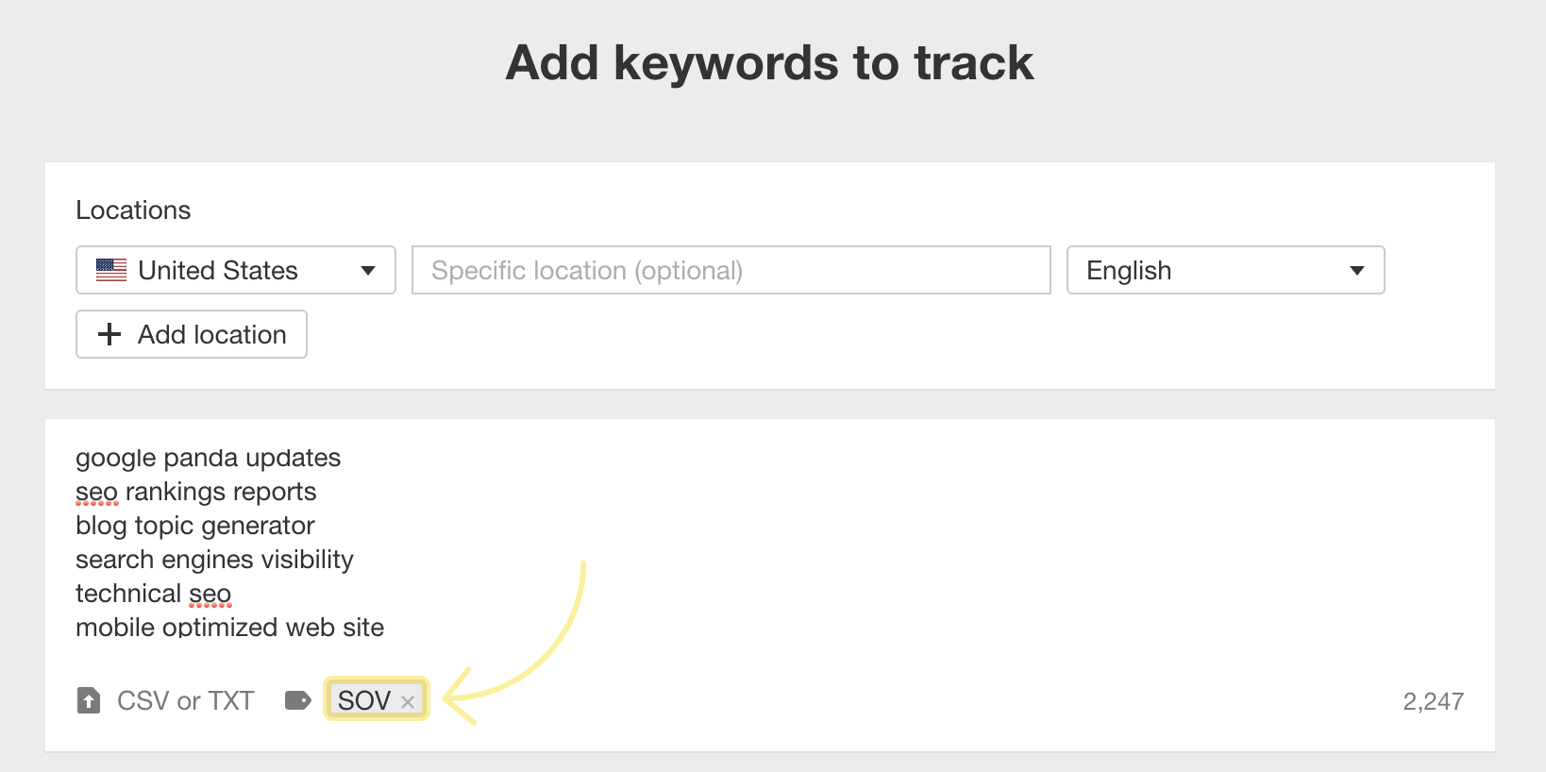
Task: Select the SOV tag chip
Action: [x=364, y=700]
